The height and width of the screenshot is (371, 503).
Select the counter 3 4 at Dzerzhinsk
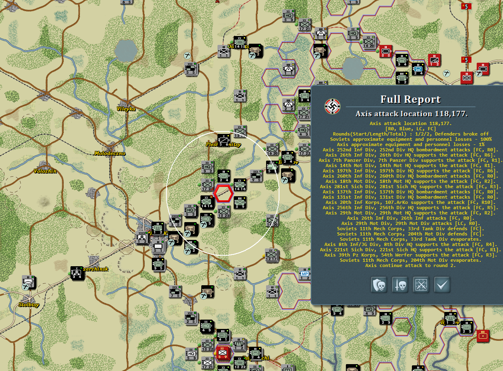(x=78, y=274)
